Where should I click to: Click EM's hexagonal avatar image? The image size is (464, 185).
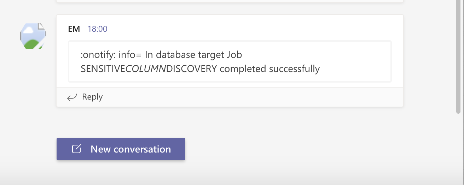pos(33,36)
